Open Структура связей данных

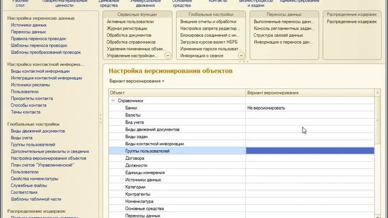[278, 35]
